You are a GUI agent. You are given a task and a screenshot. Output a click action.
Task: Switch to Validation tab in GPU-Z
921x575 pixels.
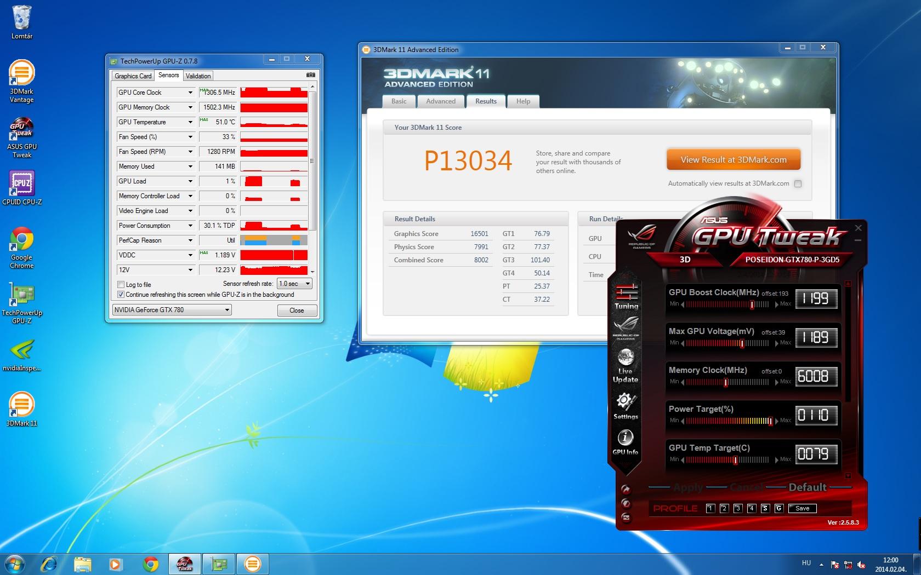pos(198,76)
